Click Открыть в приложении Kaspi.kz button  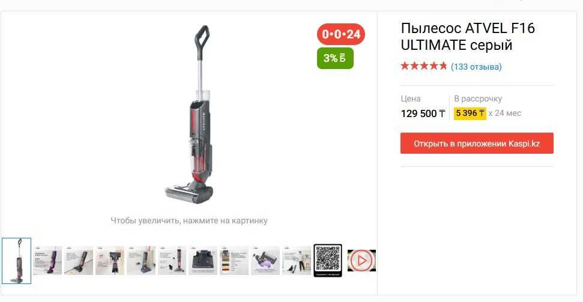coord(477,143)
